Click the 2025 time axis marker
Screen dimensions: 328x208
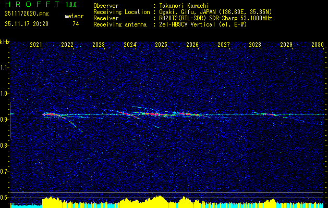coord(161,44)
